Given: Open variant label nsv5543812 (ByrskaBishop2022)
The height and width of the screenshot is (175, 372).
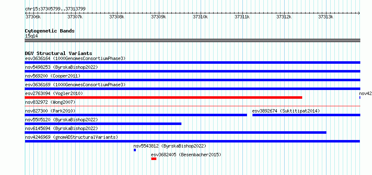Looking at the screenshot, I should 170,146.
